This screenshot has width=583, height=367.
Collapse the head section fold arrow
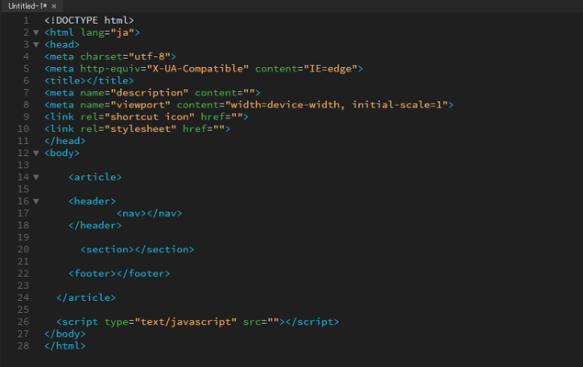click(36, 44)
